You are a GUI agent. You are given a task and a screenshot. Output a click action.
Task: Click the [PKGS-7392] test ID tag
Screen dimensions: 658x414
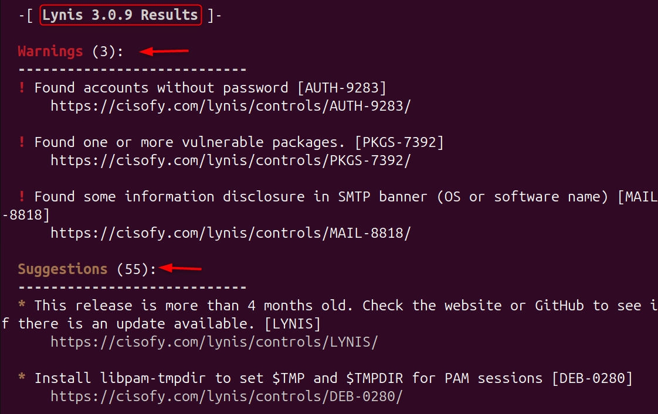[x=399, y=142]
